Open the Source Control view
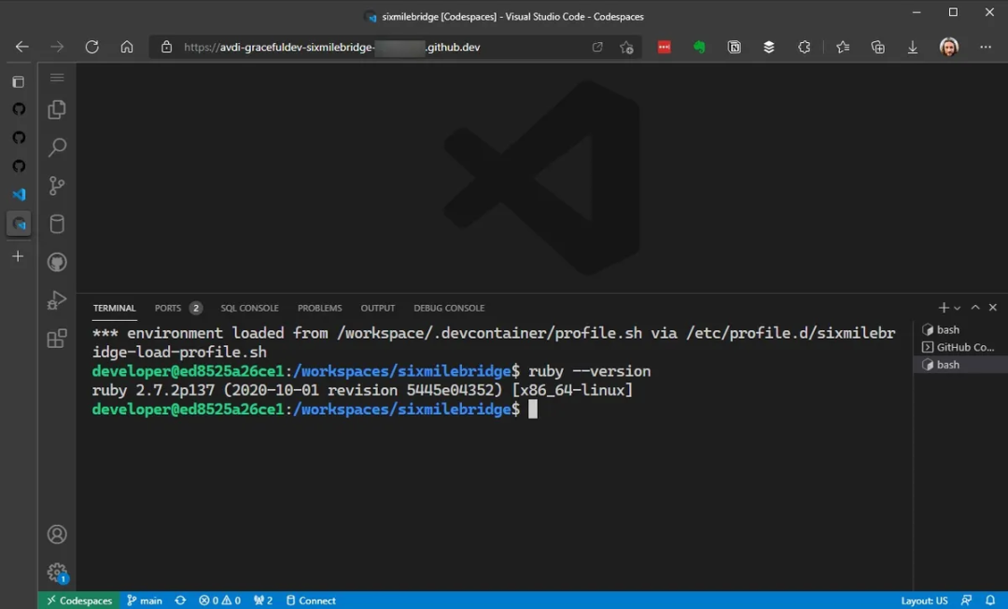1008x609 pixels. pos(57,187)
